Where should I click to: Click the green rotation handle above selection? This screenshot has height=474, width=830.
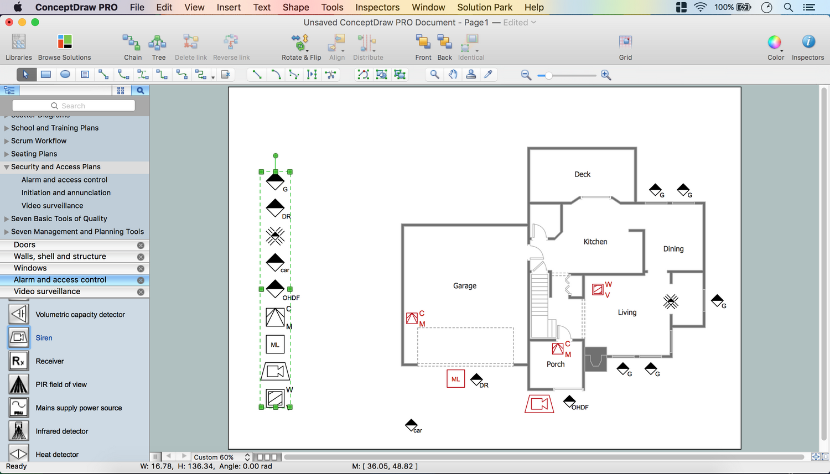(276, 156)
